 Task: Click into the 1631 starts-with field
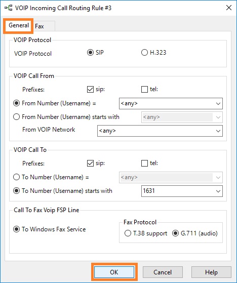pyautogui.click(x=177, y=191)
